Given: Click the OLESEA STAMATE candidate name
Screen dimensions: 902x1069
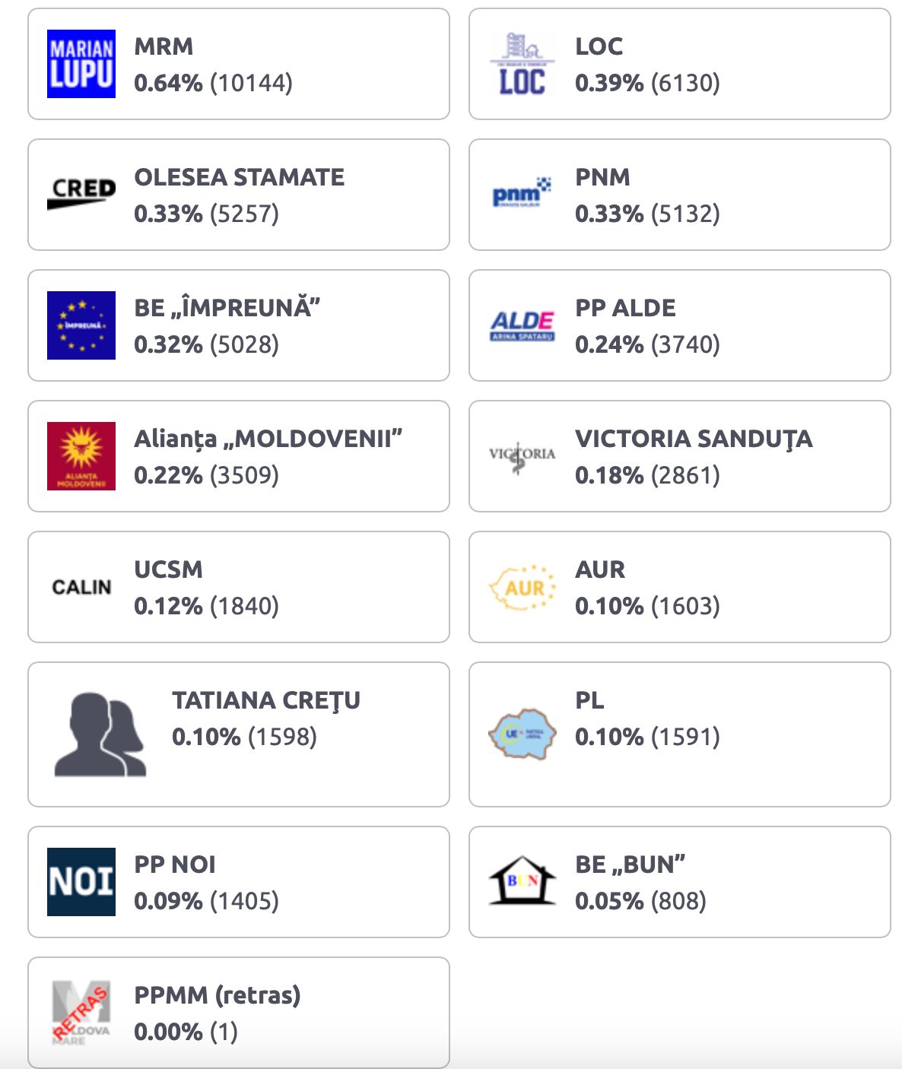Looking at the screenshot, I should click(x=240, y=177).
